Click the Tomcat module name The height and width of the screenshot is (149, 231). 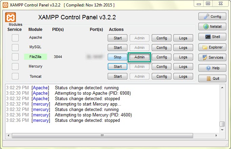(x=36, y=76)
